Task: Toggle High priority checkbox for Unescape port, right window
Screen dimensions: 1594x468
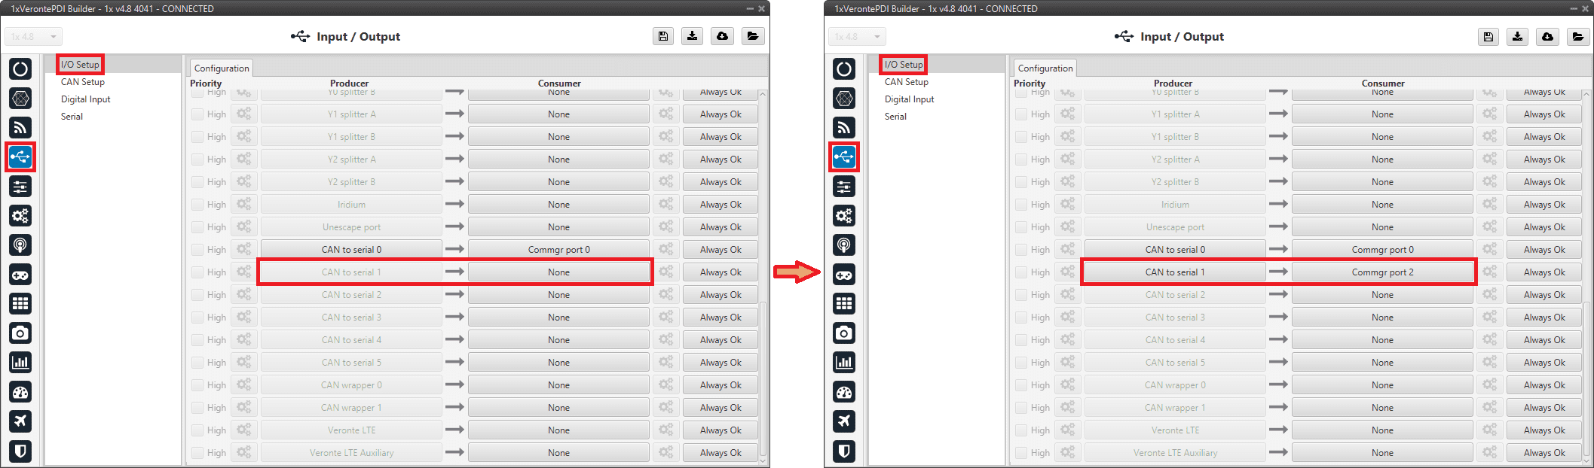Action: (x=1021, y=227)
